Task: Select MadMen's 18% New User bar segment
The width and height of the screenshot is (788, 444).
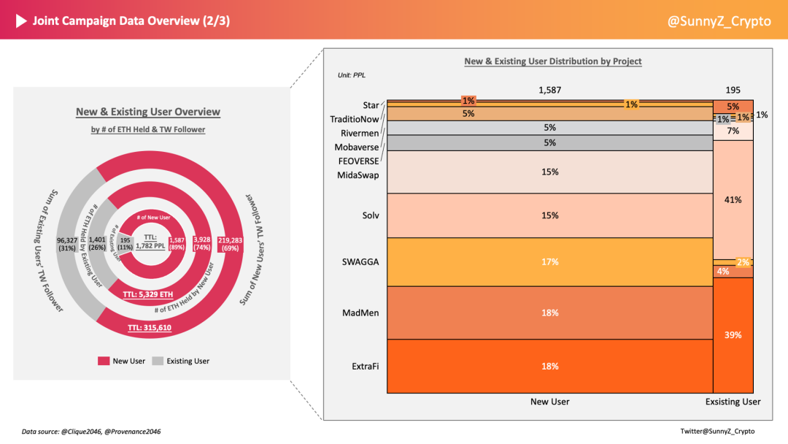Action: (x=550, y=313)
